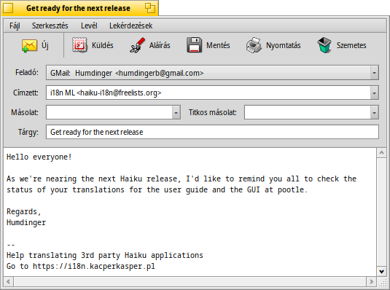Click the zoom icon in the title tab
The height and width of the screenshot is (290, 390).
click(x=150, y=8)
